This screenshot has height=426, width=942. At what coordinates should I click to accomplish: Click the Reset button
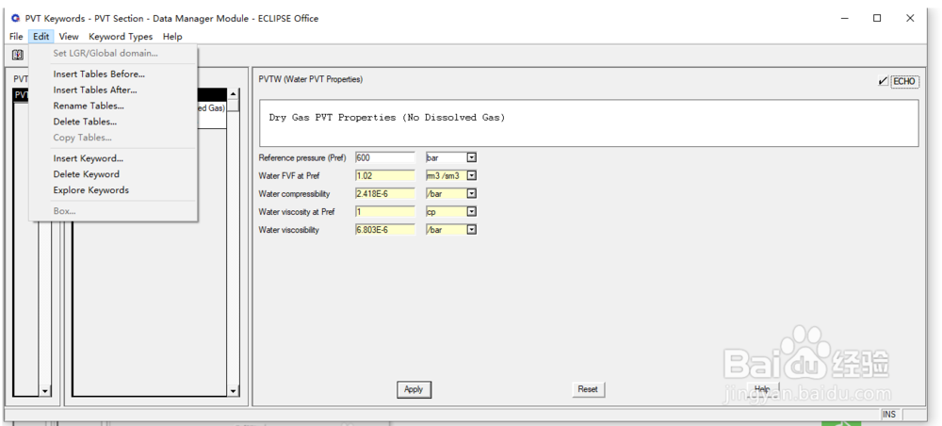point(588,389)
